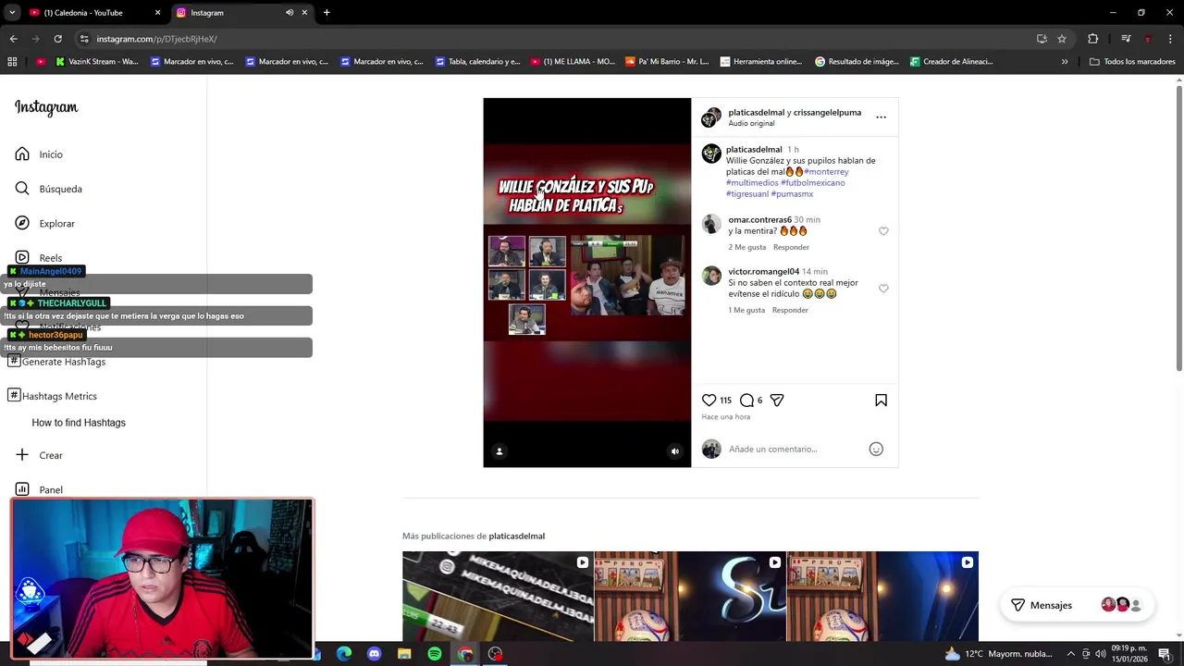The image size is (1184, 666).
Task: Reply to victor.romangel04's comment
Action: tap(790, 310)
